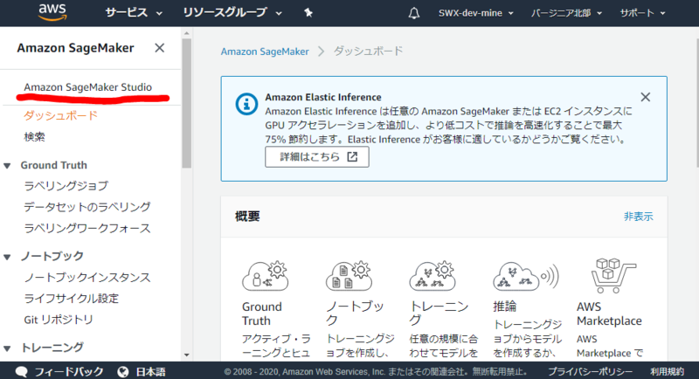Open ラベリングワークフォース in sidebar
Screen dimensions: 699x379
[87, 228]
